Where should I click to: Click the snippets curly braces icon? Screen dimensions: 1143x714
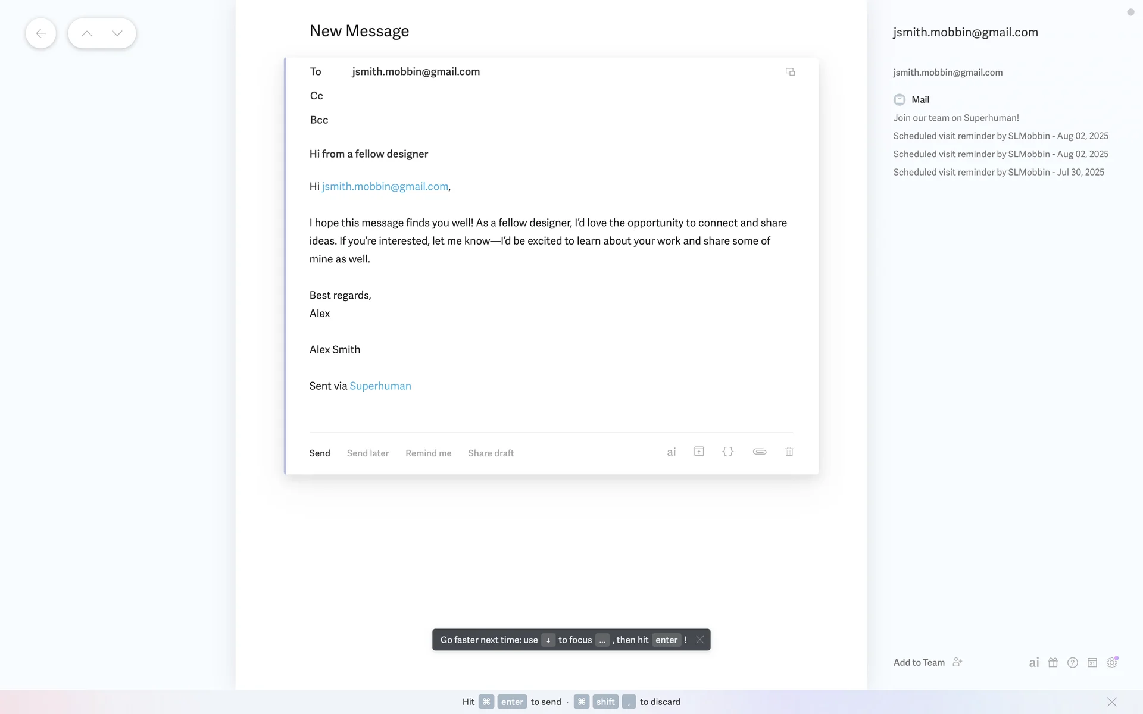pyautogui.click(x=727, y=452)
